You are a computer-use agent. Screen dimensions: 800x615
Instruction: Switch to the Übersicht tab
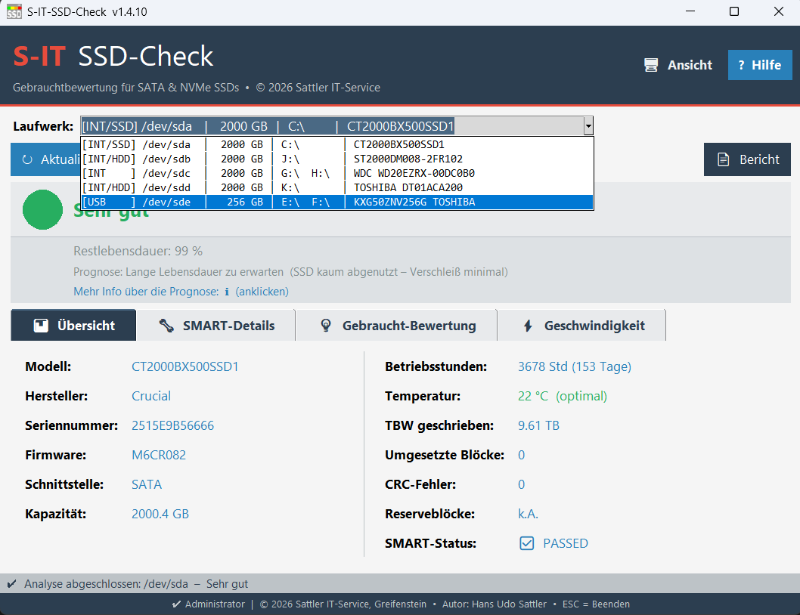coord(73,326)
